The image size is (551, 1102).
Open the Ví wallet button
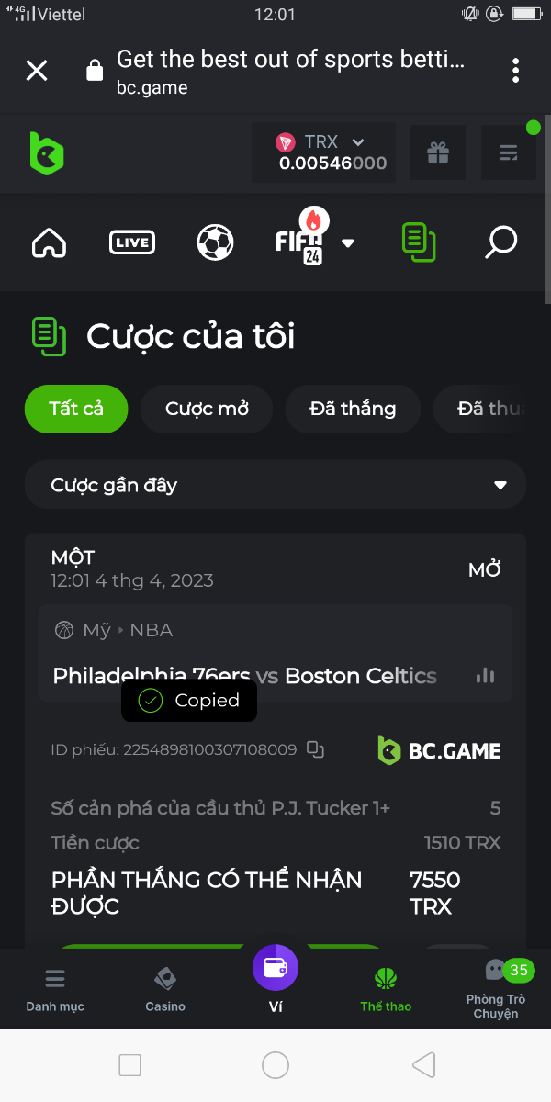[275, 968]
